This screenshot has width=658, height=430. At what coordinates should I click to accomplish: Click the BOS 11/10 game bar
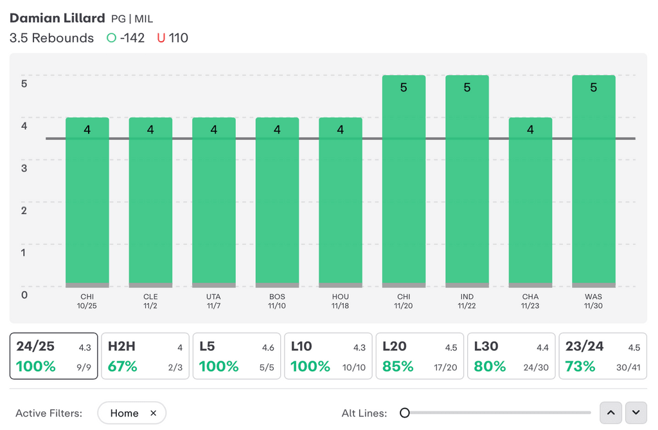click(x=278, y=202)
